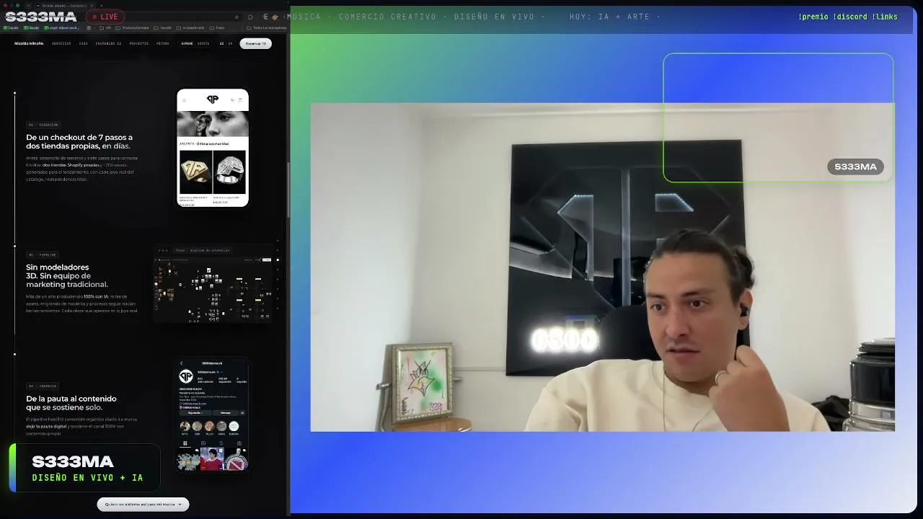Open the "All" bookmarks folder
The image size is (923, 519).
coord(105,28)
